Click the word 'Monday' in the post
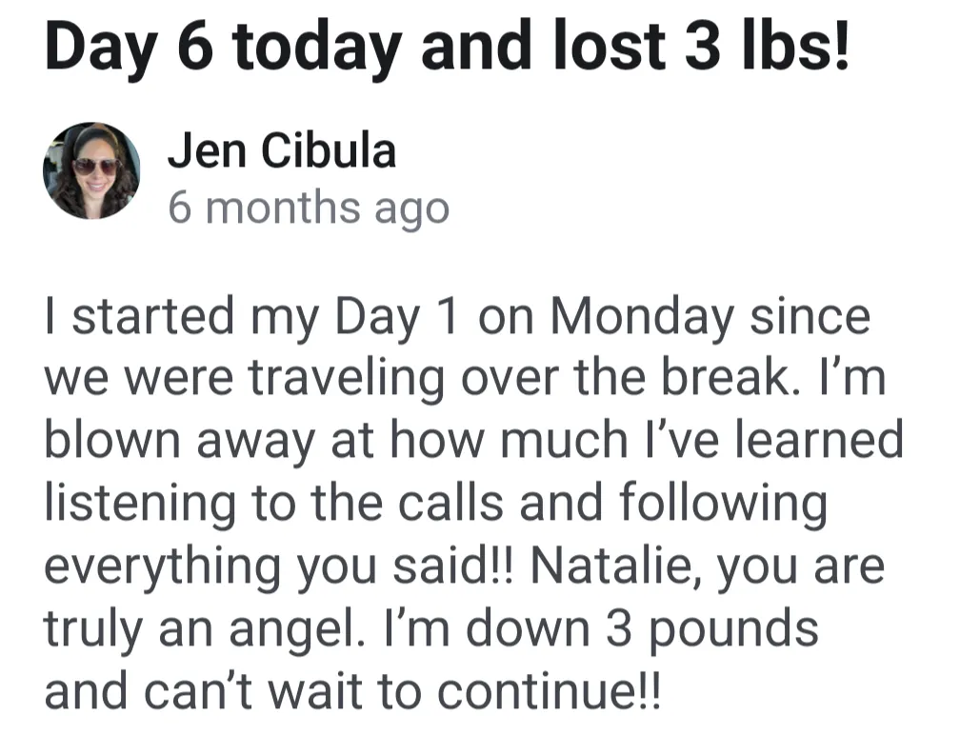Viewport: 960px width, 735px height. coord(642,316)
